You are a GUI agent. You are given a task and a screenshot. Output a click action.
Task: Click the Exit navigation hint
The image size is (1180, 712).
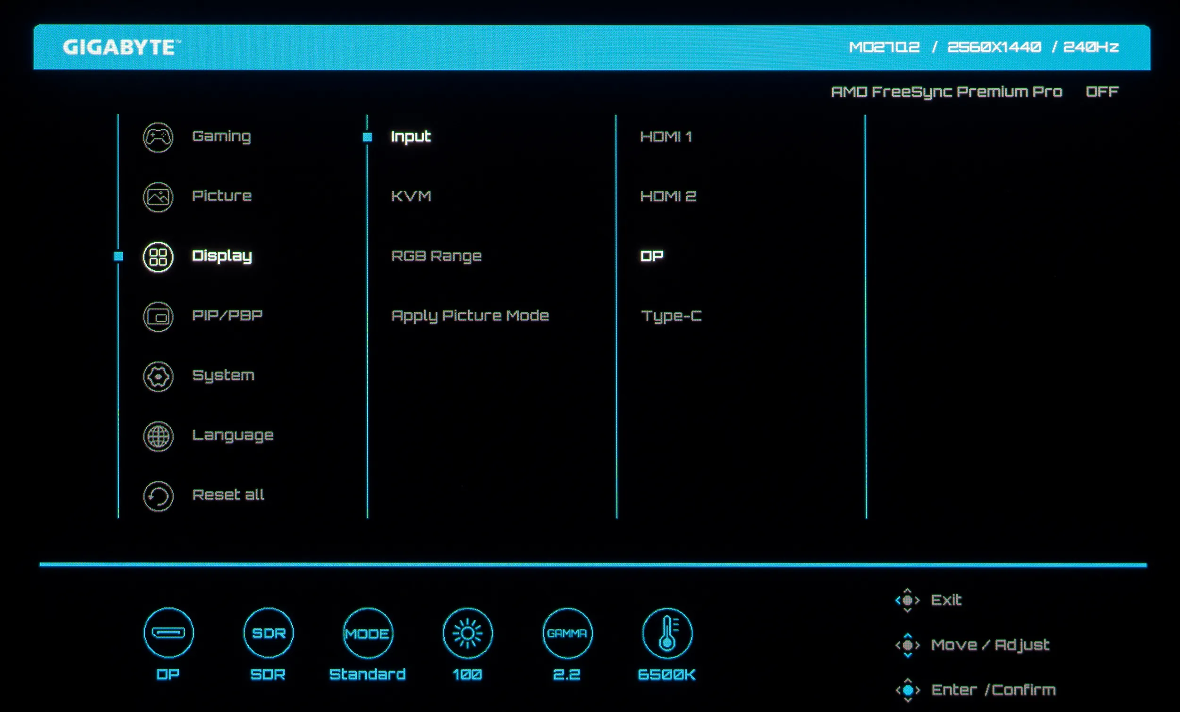tap(945, 600)
